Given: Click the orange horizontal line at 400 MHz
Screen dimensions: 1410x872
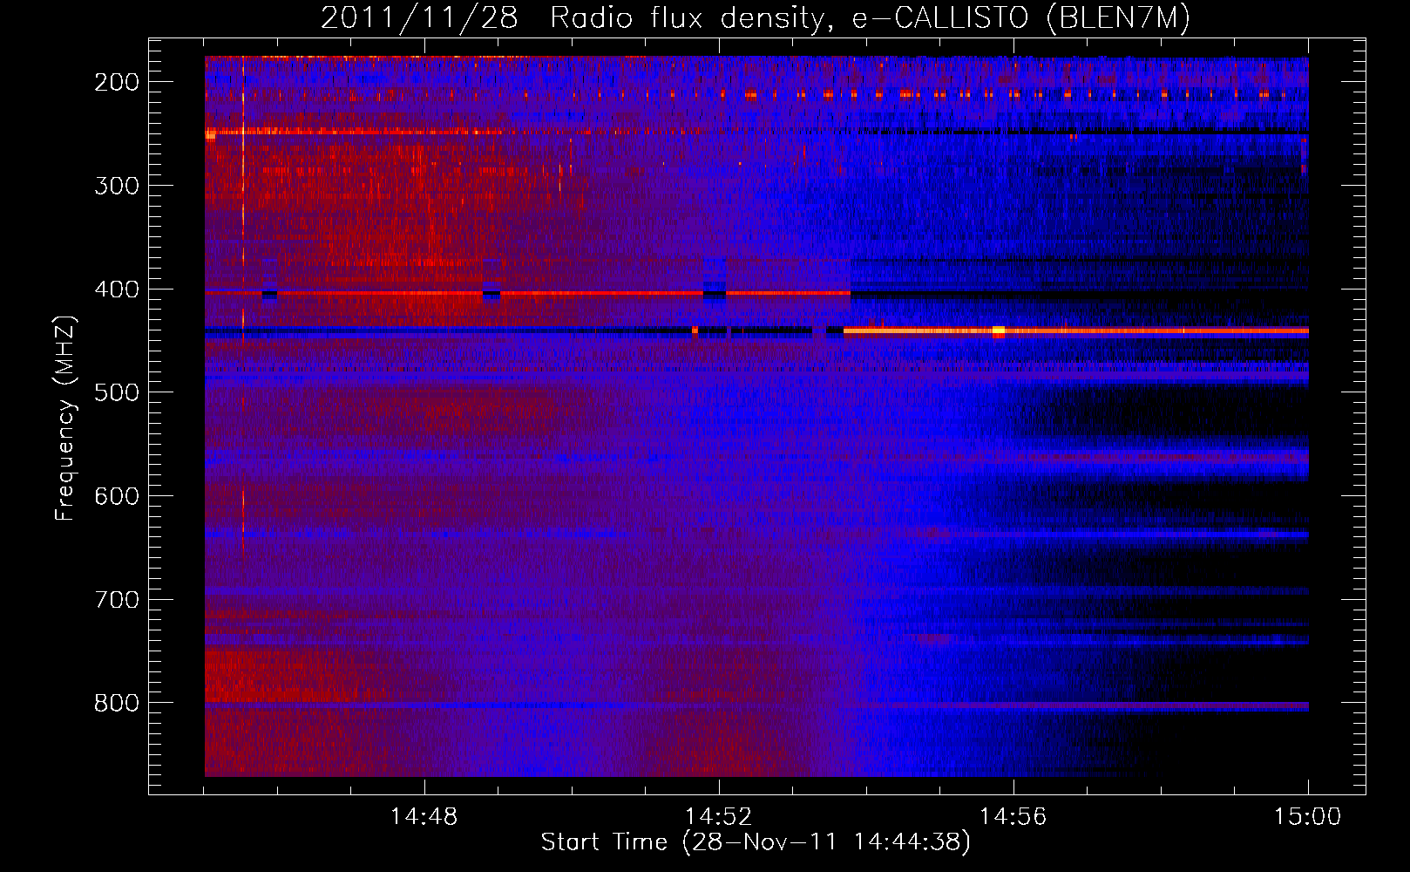Looking at the screenshot, I should pyautogui.click(x=528, y=293).
